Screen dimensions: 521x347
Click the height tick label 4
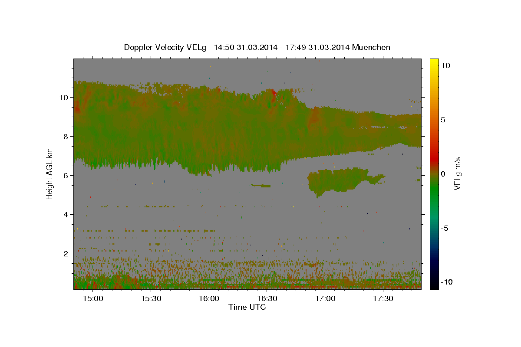click(66, 214)
